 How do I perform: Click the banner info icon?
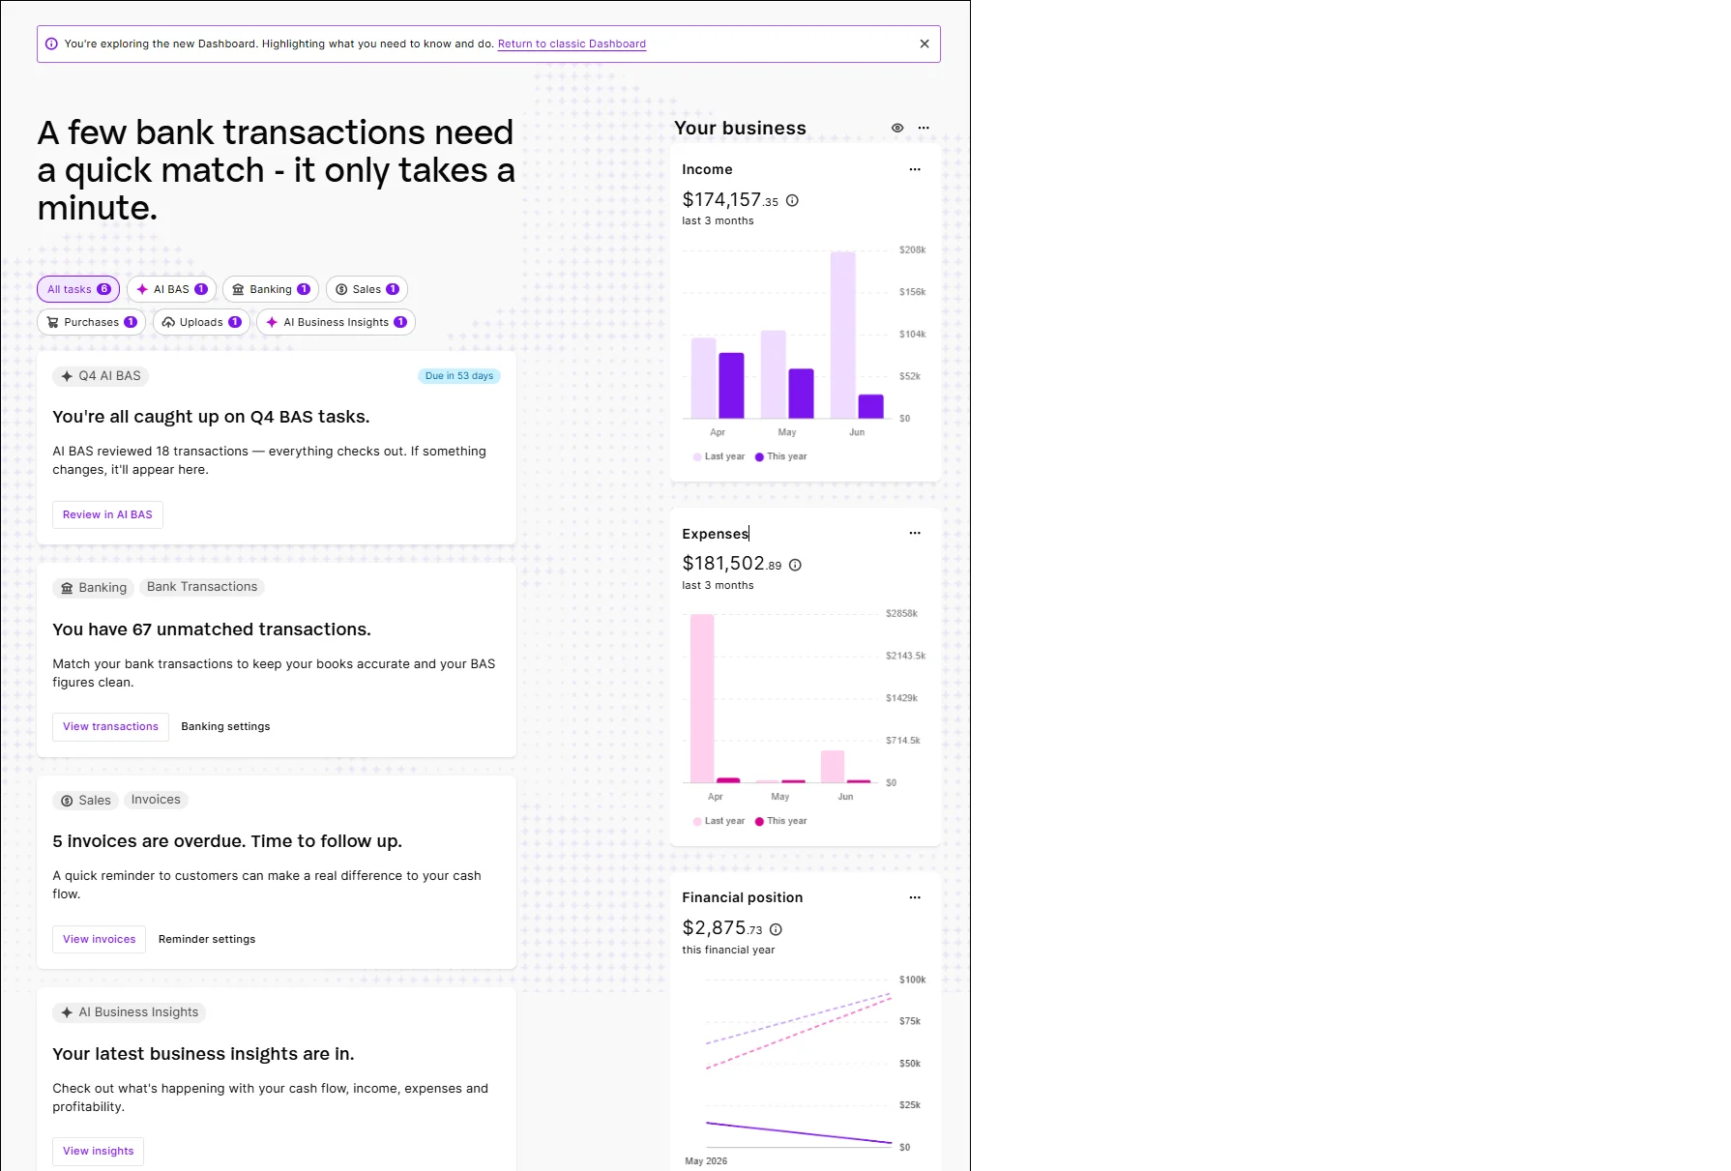click(51, 44)
